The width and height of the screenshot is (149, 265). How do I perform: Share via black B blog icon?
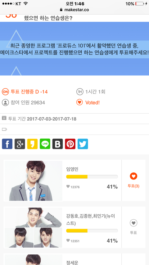(x=58, y=144)
